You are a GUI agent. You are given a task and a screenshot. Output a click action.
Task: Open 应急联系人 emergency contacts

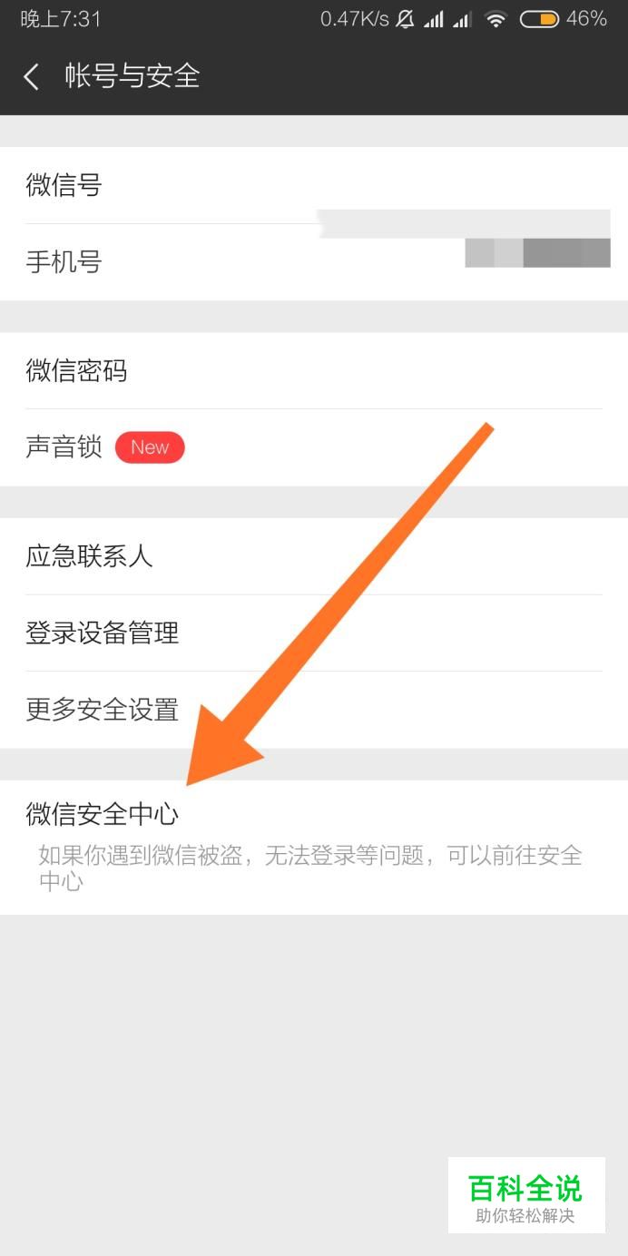pyautogui.click(x=314, y=556)
